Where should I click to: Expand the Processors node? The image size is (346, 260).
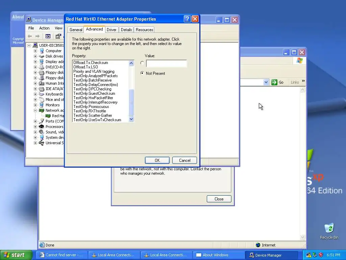(x=35, y=127)
